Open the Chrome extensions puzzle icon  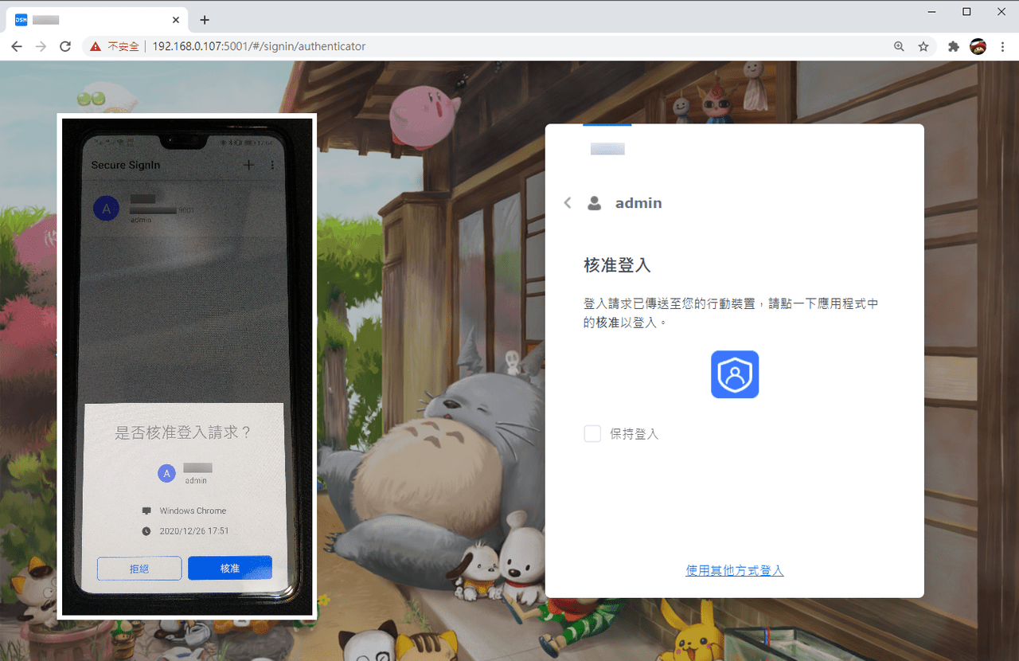[x=953, y=47]
